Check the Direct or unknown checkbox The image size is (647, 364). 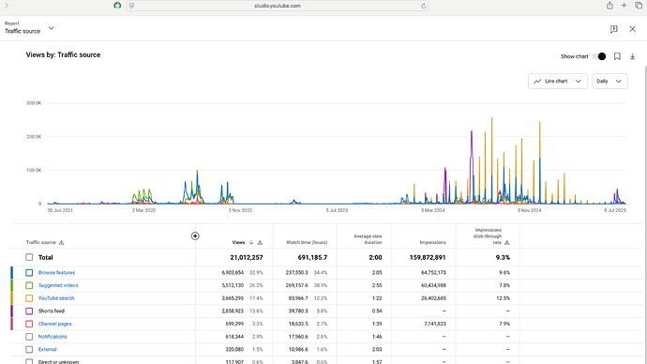click(x=29, y=361)
